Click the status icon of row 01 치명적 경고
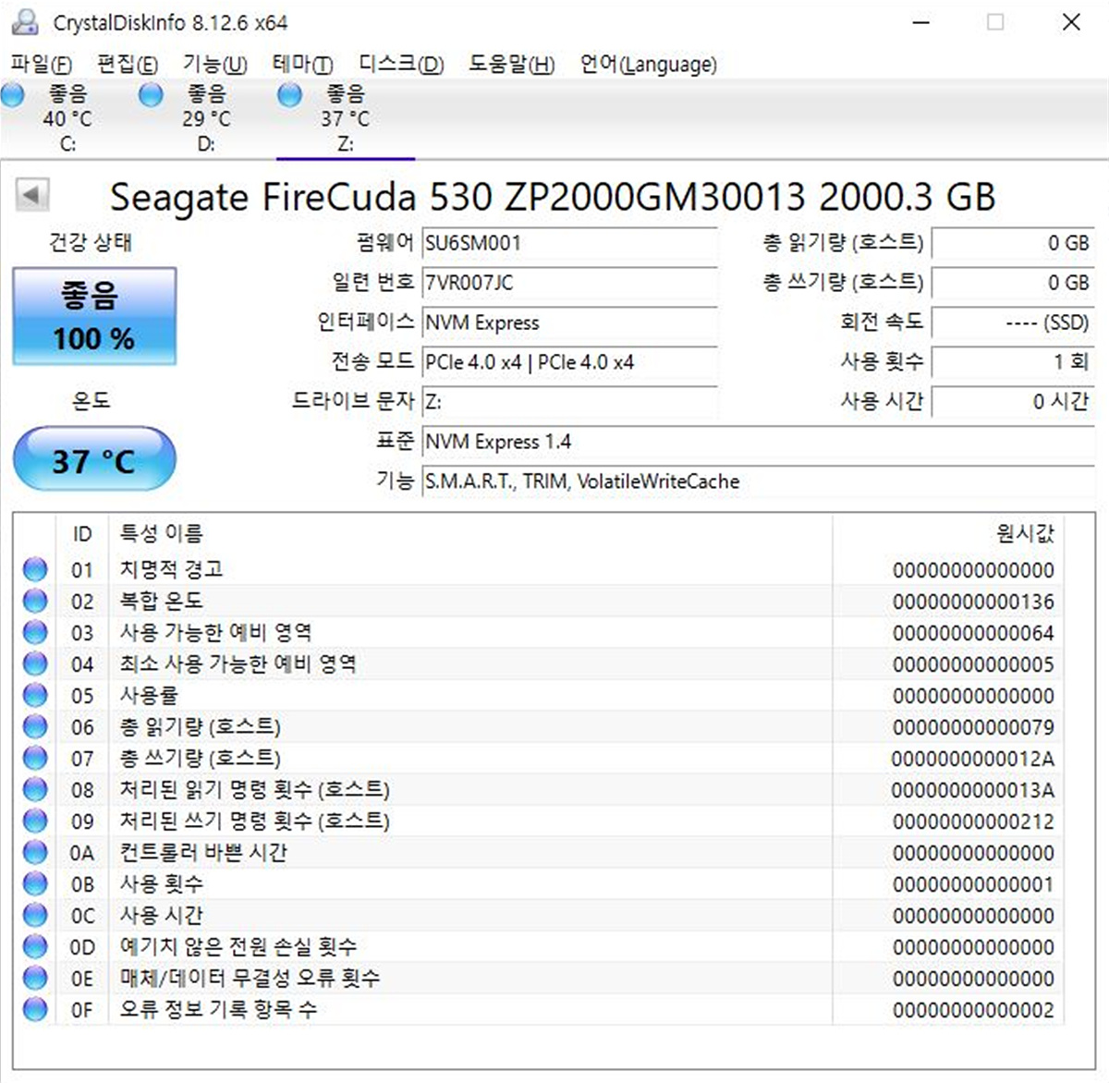The image size is (1109, 1083). tap(35, 569)
